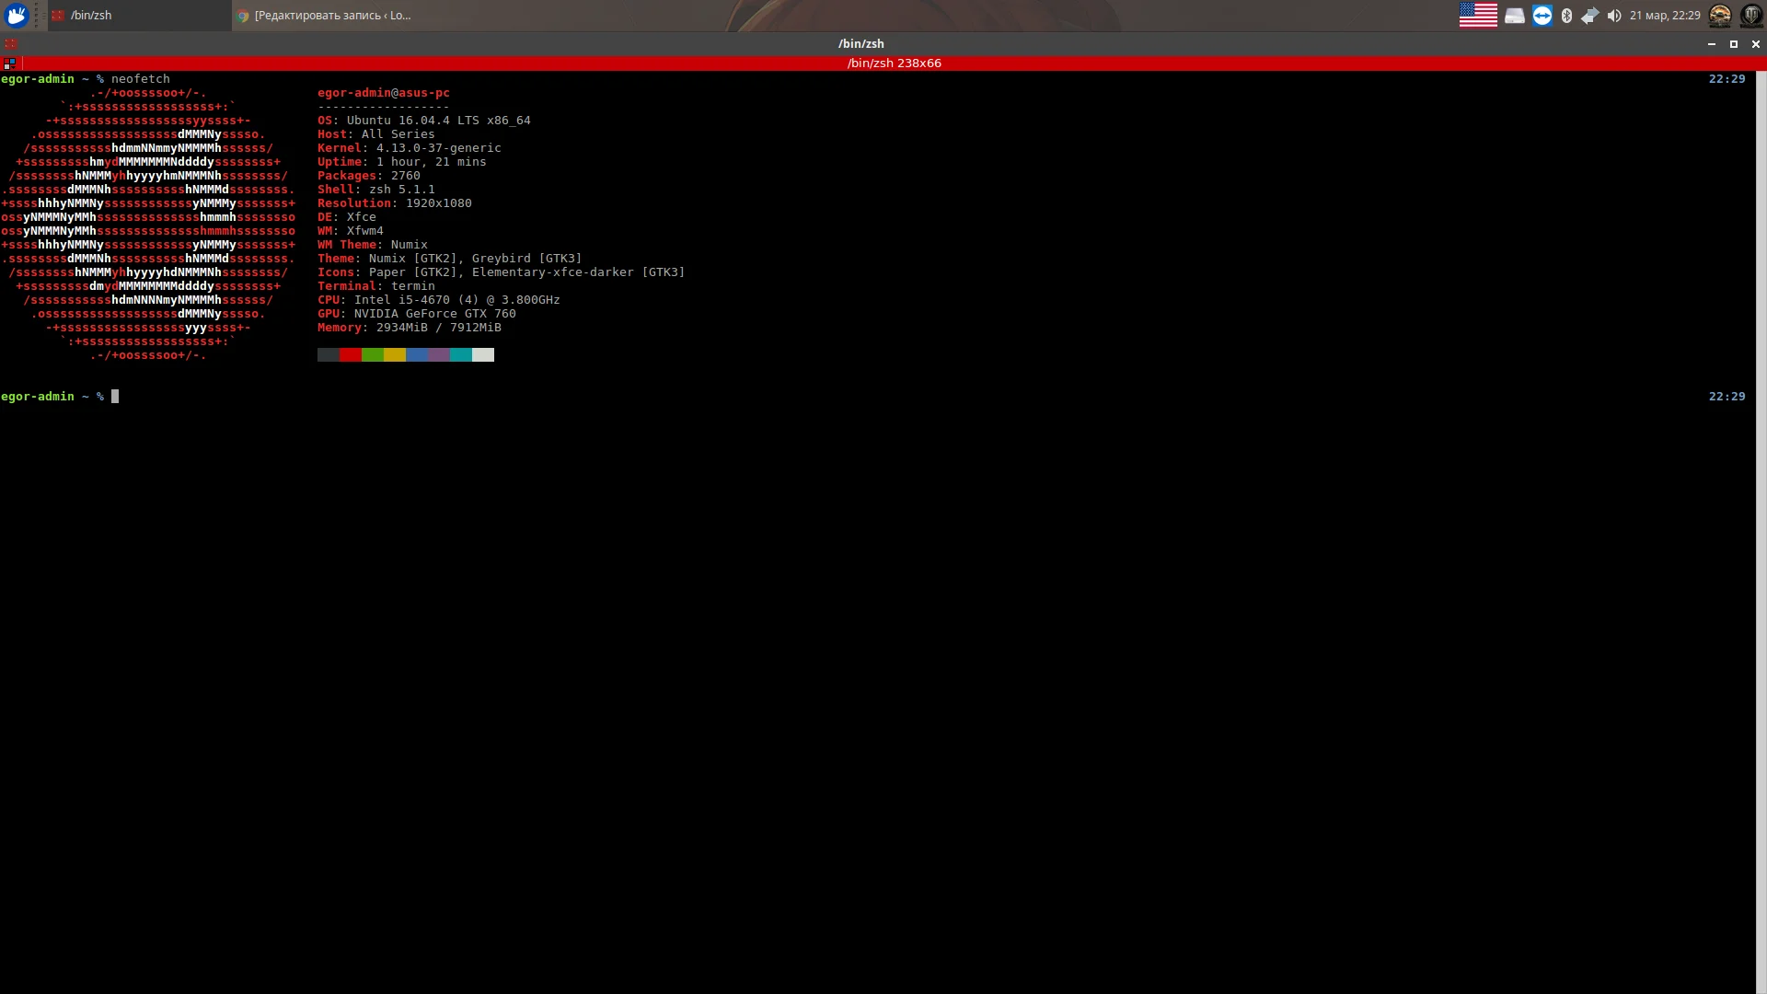
Task: Open the terminal group dropdown button
Action: point(9,64)
